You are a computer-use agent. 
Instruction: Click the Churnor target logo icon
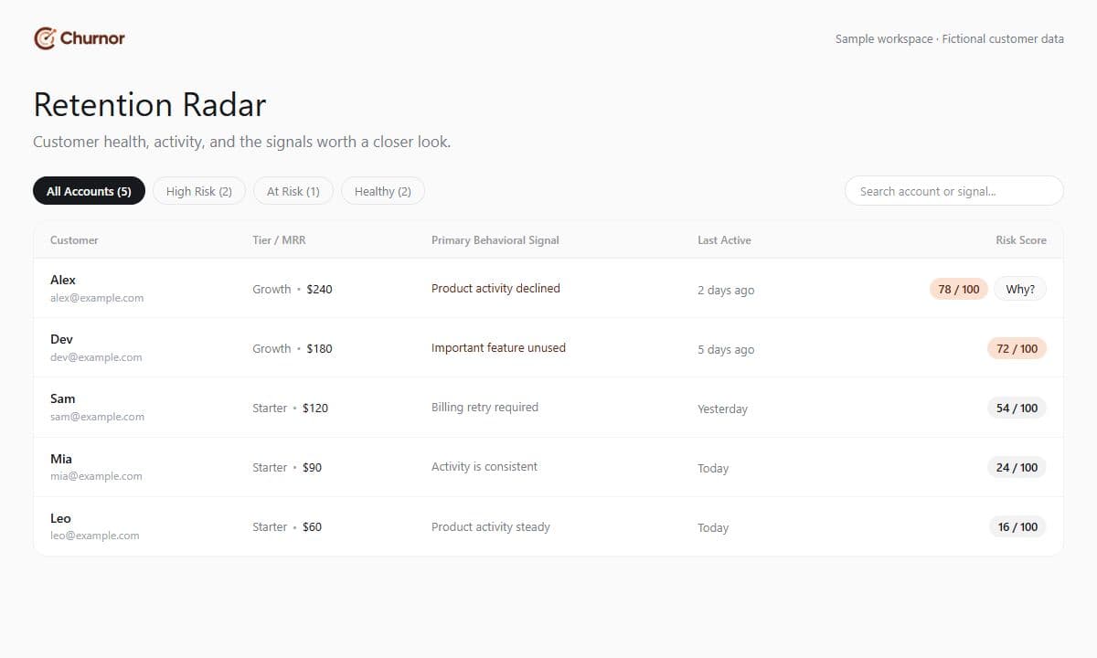click(45, 38)
